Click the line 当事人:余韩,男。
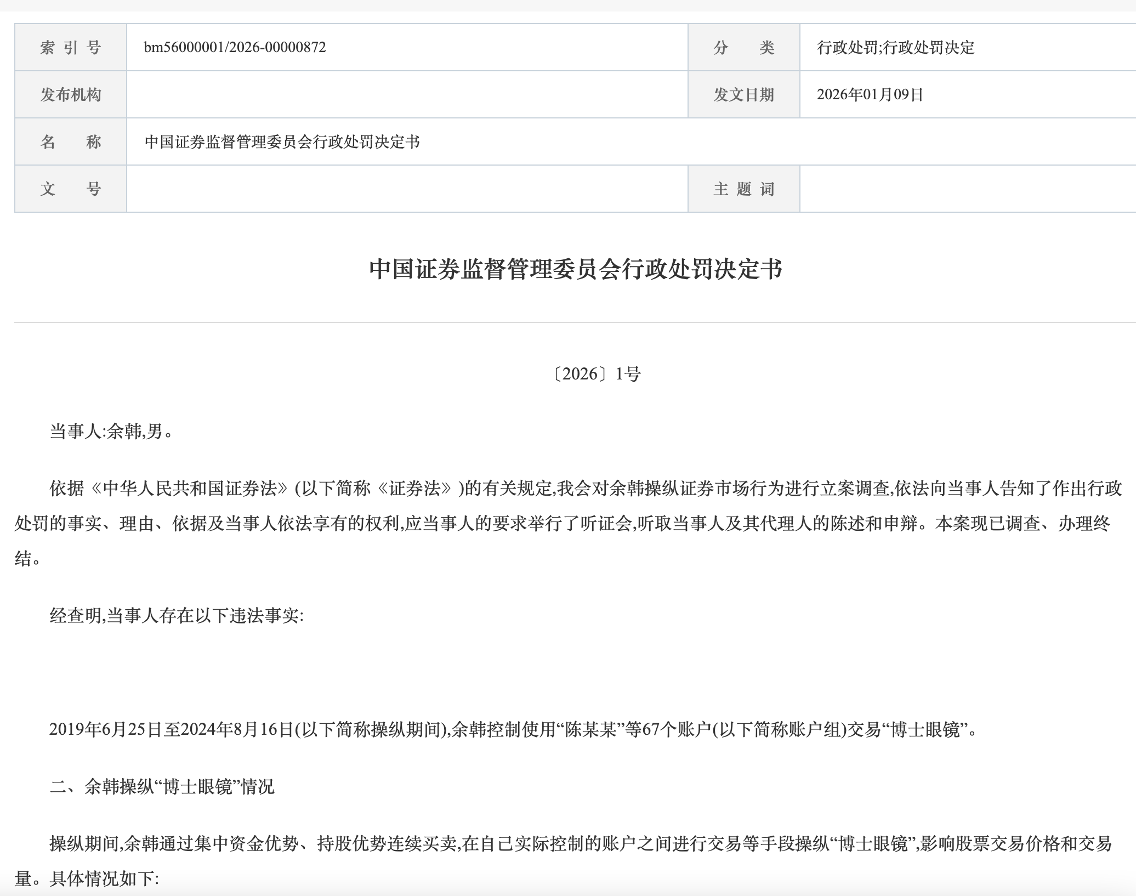Screen dimensions: 1136x896 point(112,432)
